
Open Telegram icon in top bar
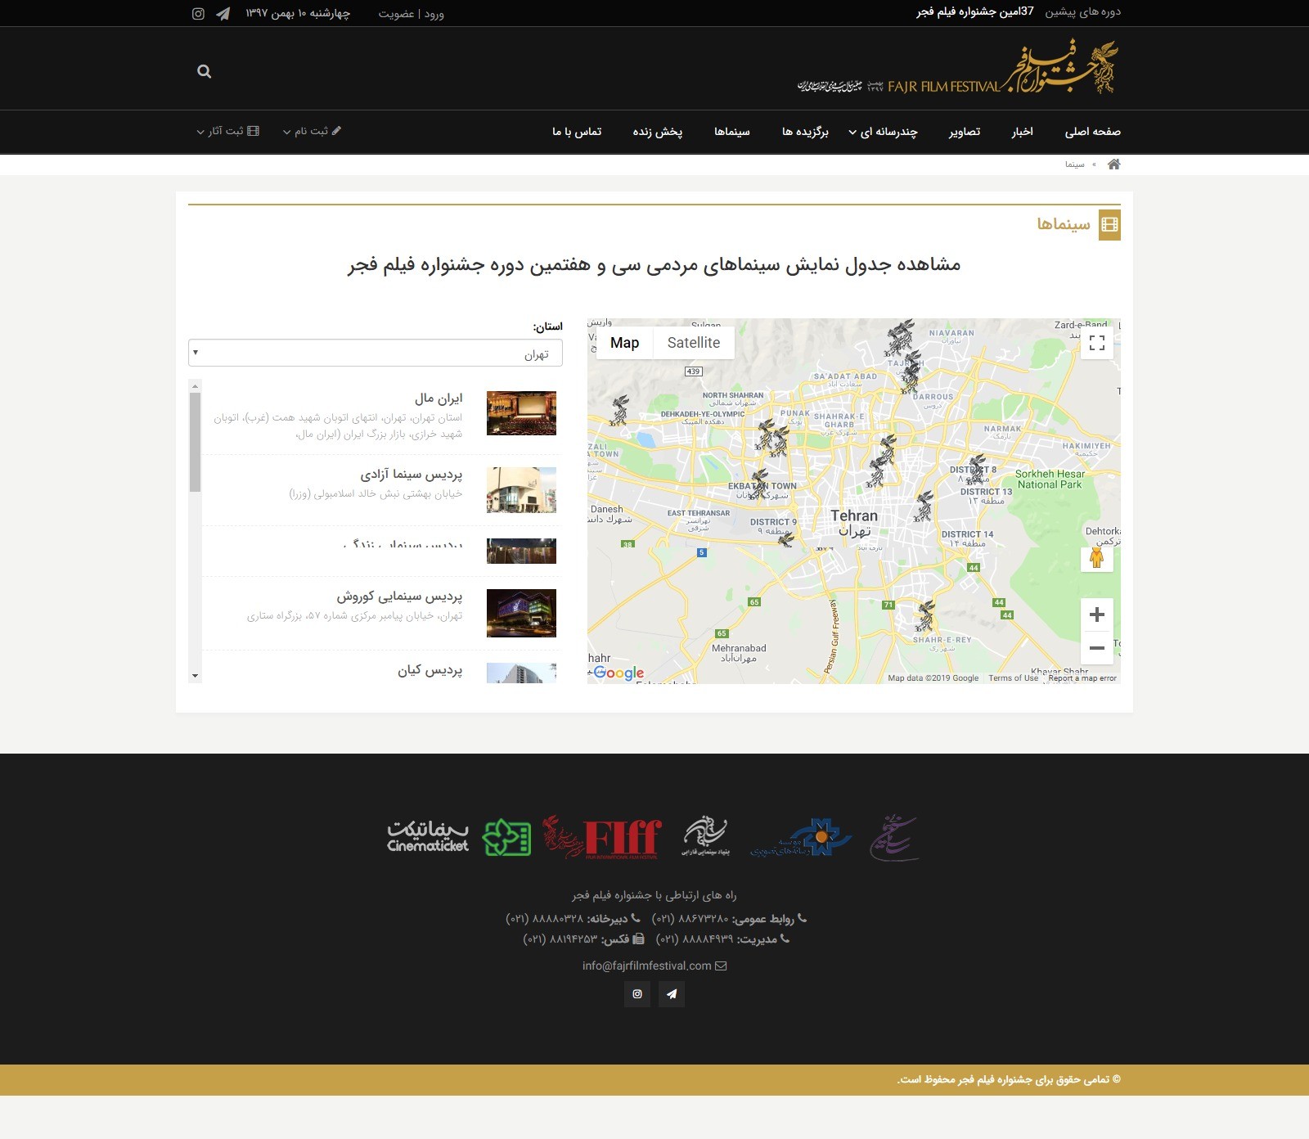223,14
